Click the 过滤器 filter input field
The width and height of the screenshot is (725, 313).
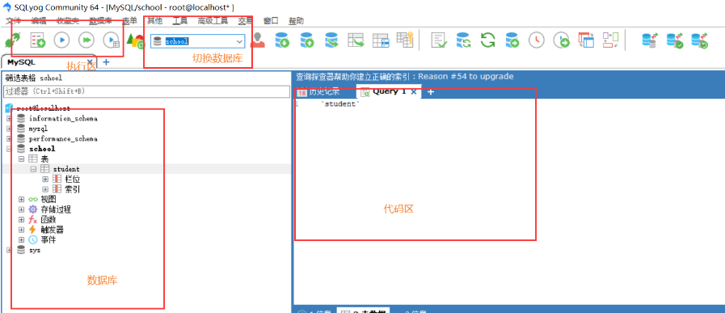(x=146, y=91)
